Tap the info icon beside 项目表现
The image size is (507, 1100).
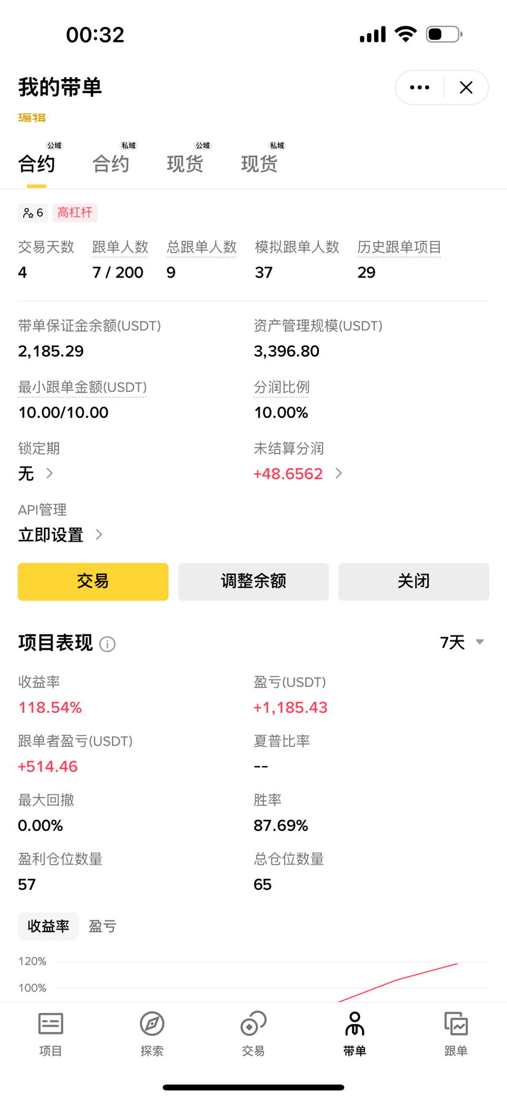point(107,644)
